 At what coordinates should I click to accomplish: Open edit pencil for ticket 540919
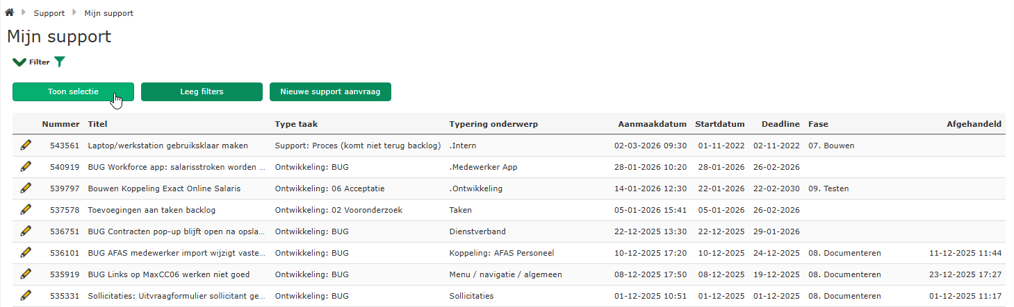click(26, 166)
